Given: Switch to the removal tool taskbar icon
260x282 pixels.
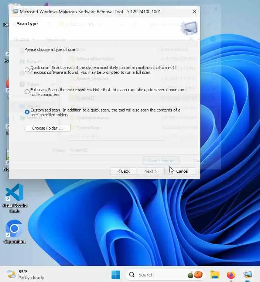Looking at the screenshot, I should point(247,275).
